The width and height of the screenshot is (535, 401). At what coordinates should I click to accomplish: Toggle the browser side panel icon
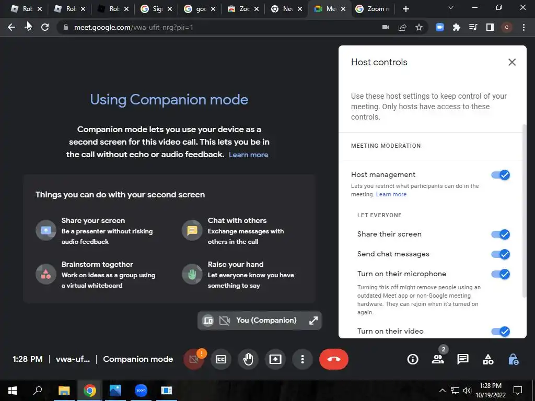tap(490, 27)
